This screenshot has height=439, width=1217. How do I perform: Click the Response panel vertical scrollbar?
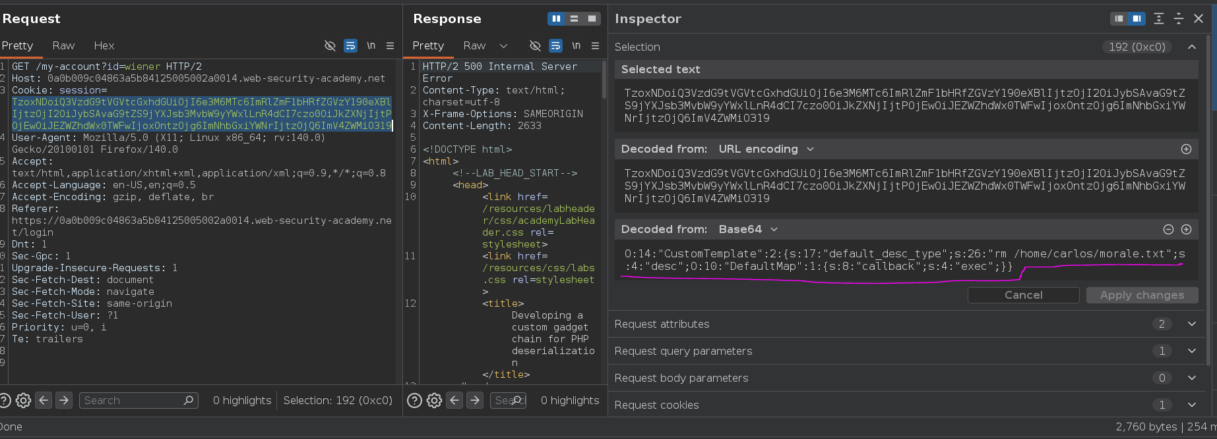604,80
